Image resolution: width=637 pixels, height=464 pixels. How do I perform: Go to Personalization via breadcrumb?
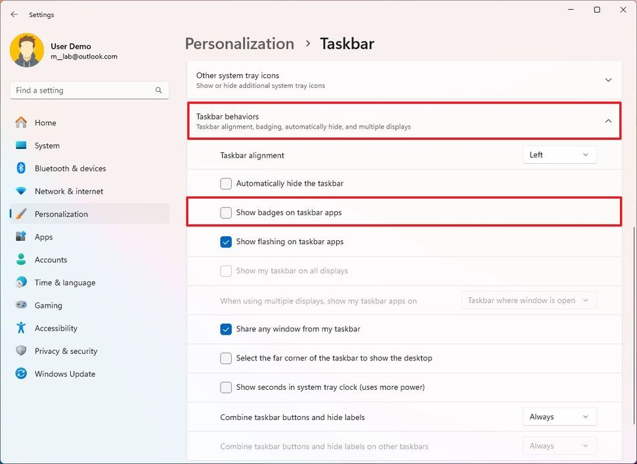(239, 43)
